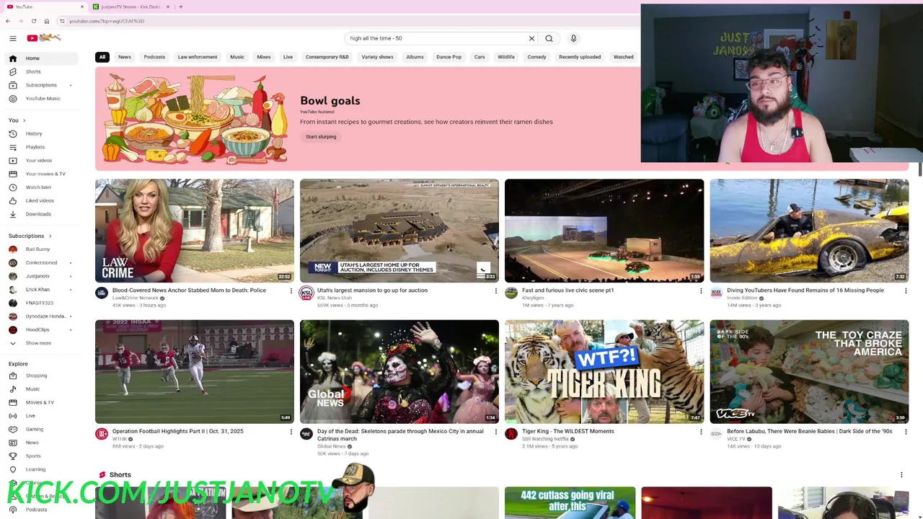This screenshot has width=923, height=519.
Task: Open the 442 cutlass going viral short
Action: [x=570, y=502]
